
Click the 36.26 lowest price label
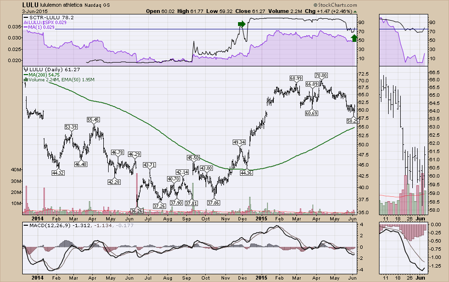[x=137, y=211]
